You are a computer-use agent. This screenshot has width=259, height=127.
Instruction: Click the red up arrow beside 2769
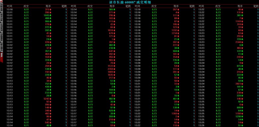click(x=114, y=69)
